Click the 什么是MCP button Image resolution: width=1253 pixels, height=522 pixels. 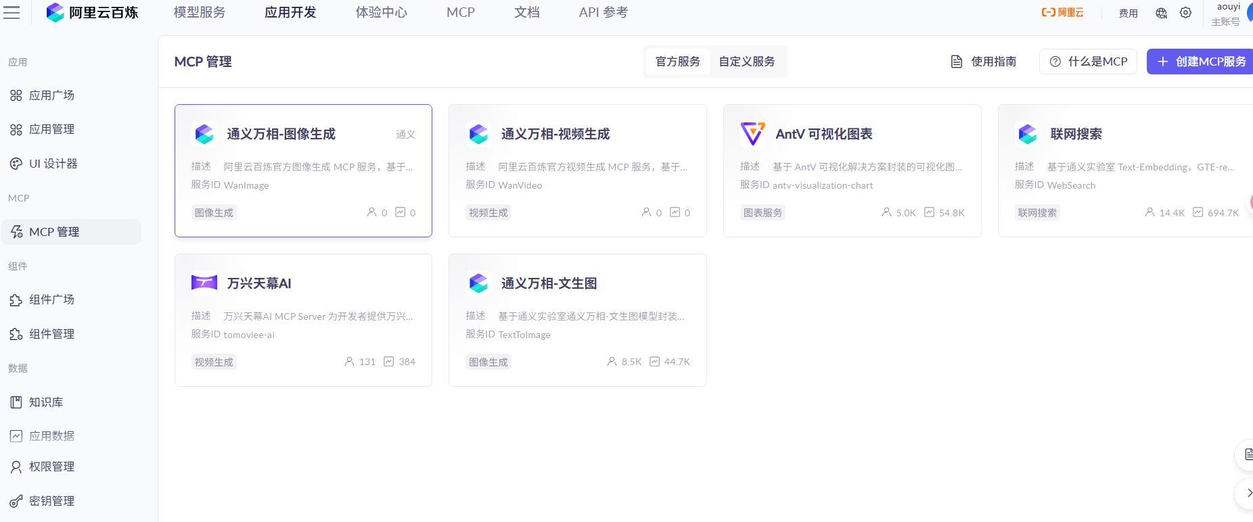point(1088,62)
